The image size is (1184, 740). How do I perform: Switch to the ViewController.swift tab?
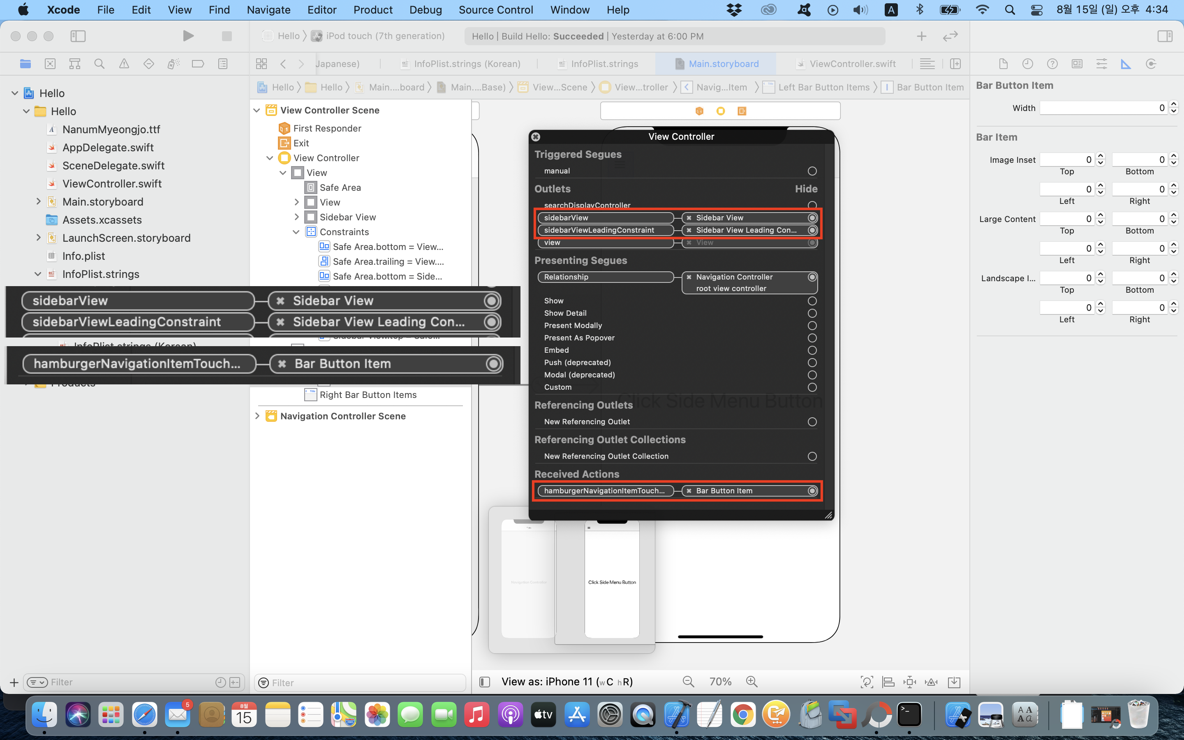(852, 64)
